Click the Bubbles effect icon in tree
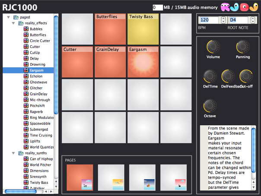 tap(26, 29)
